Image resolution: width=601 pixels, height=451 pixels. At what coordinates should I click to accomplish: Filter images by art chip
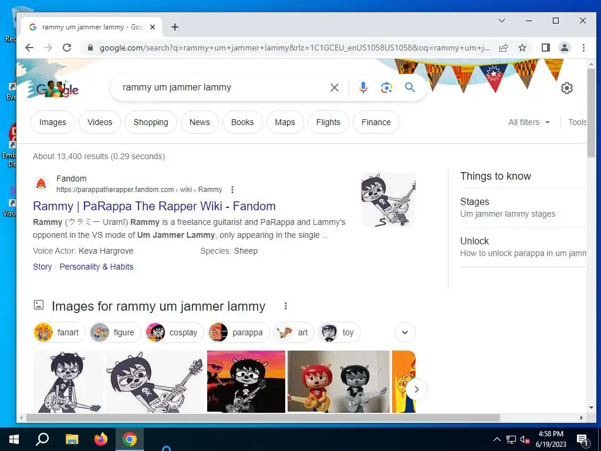294,332
